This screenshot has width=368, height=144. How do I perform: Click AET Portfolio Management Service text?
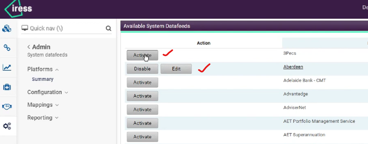coord(319,121)
